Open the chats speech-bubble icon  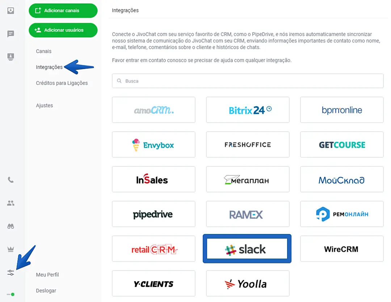pyautogui.click(x=11, y=34)
